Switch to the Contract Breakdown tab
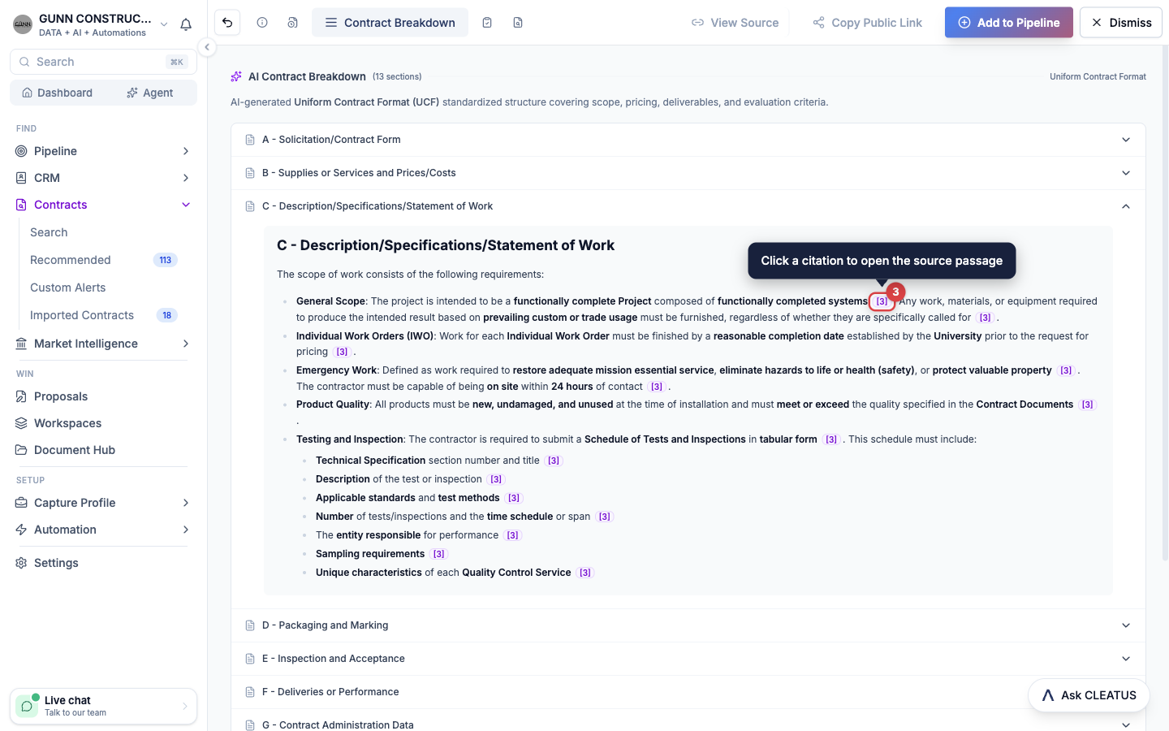 click(x=390, y=23)
